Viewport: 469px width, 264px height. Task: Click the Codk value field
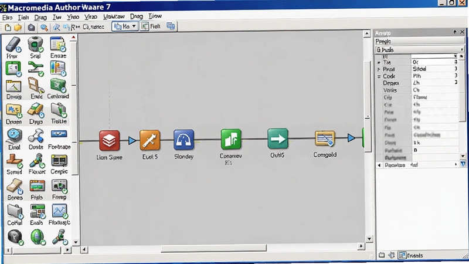[435, 76]
